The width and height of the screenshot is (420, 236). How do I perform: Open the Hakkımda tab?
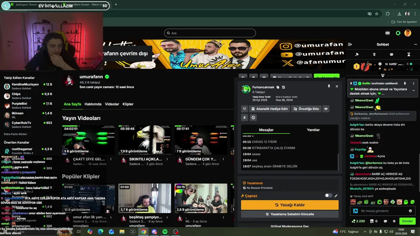point(93,104)
